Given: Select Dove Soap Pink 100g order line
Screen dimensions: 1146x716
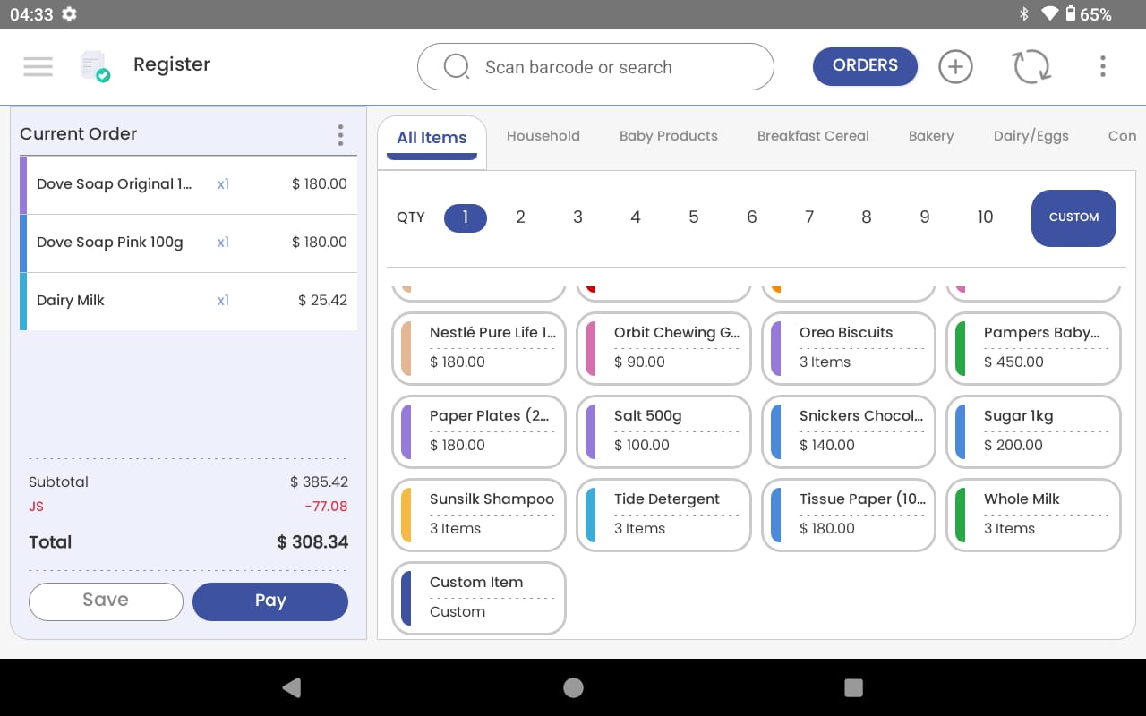Looking at the screenshot, I should click(x=188, y=243).
